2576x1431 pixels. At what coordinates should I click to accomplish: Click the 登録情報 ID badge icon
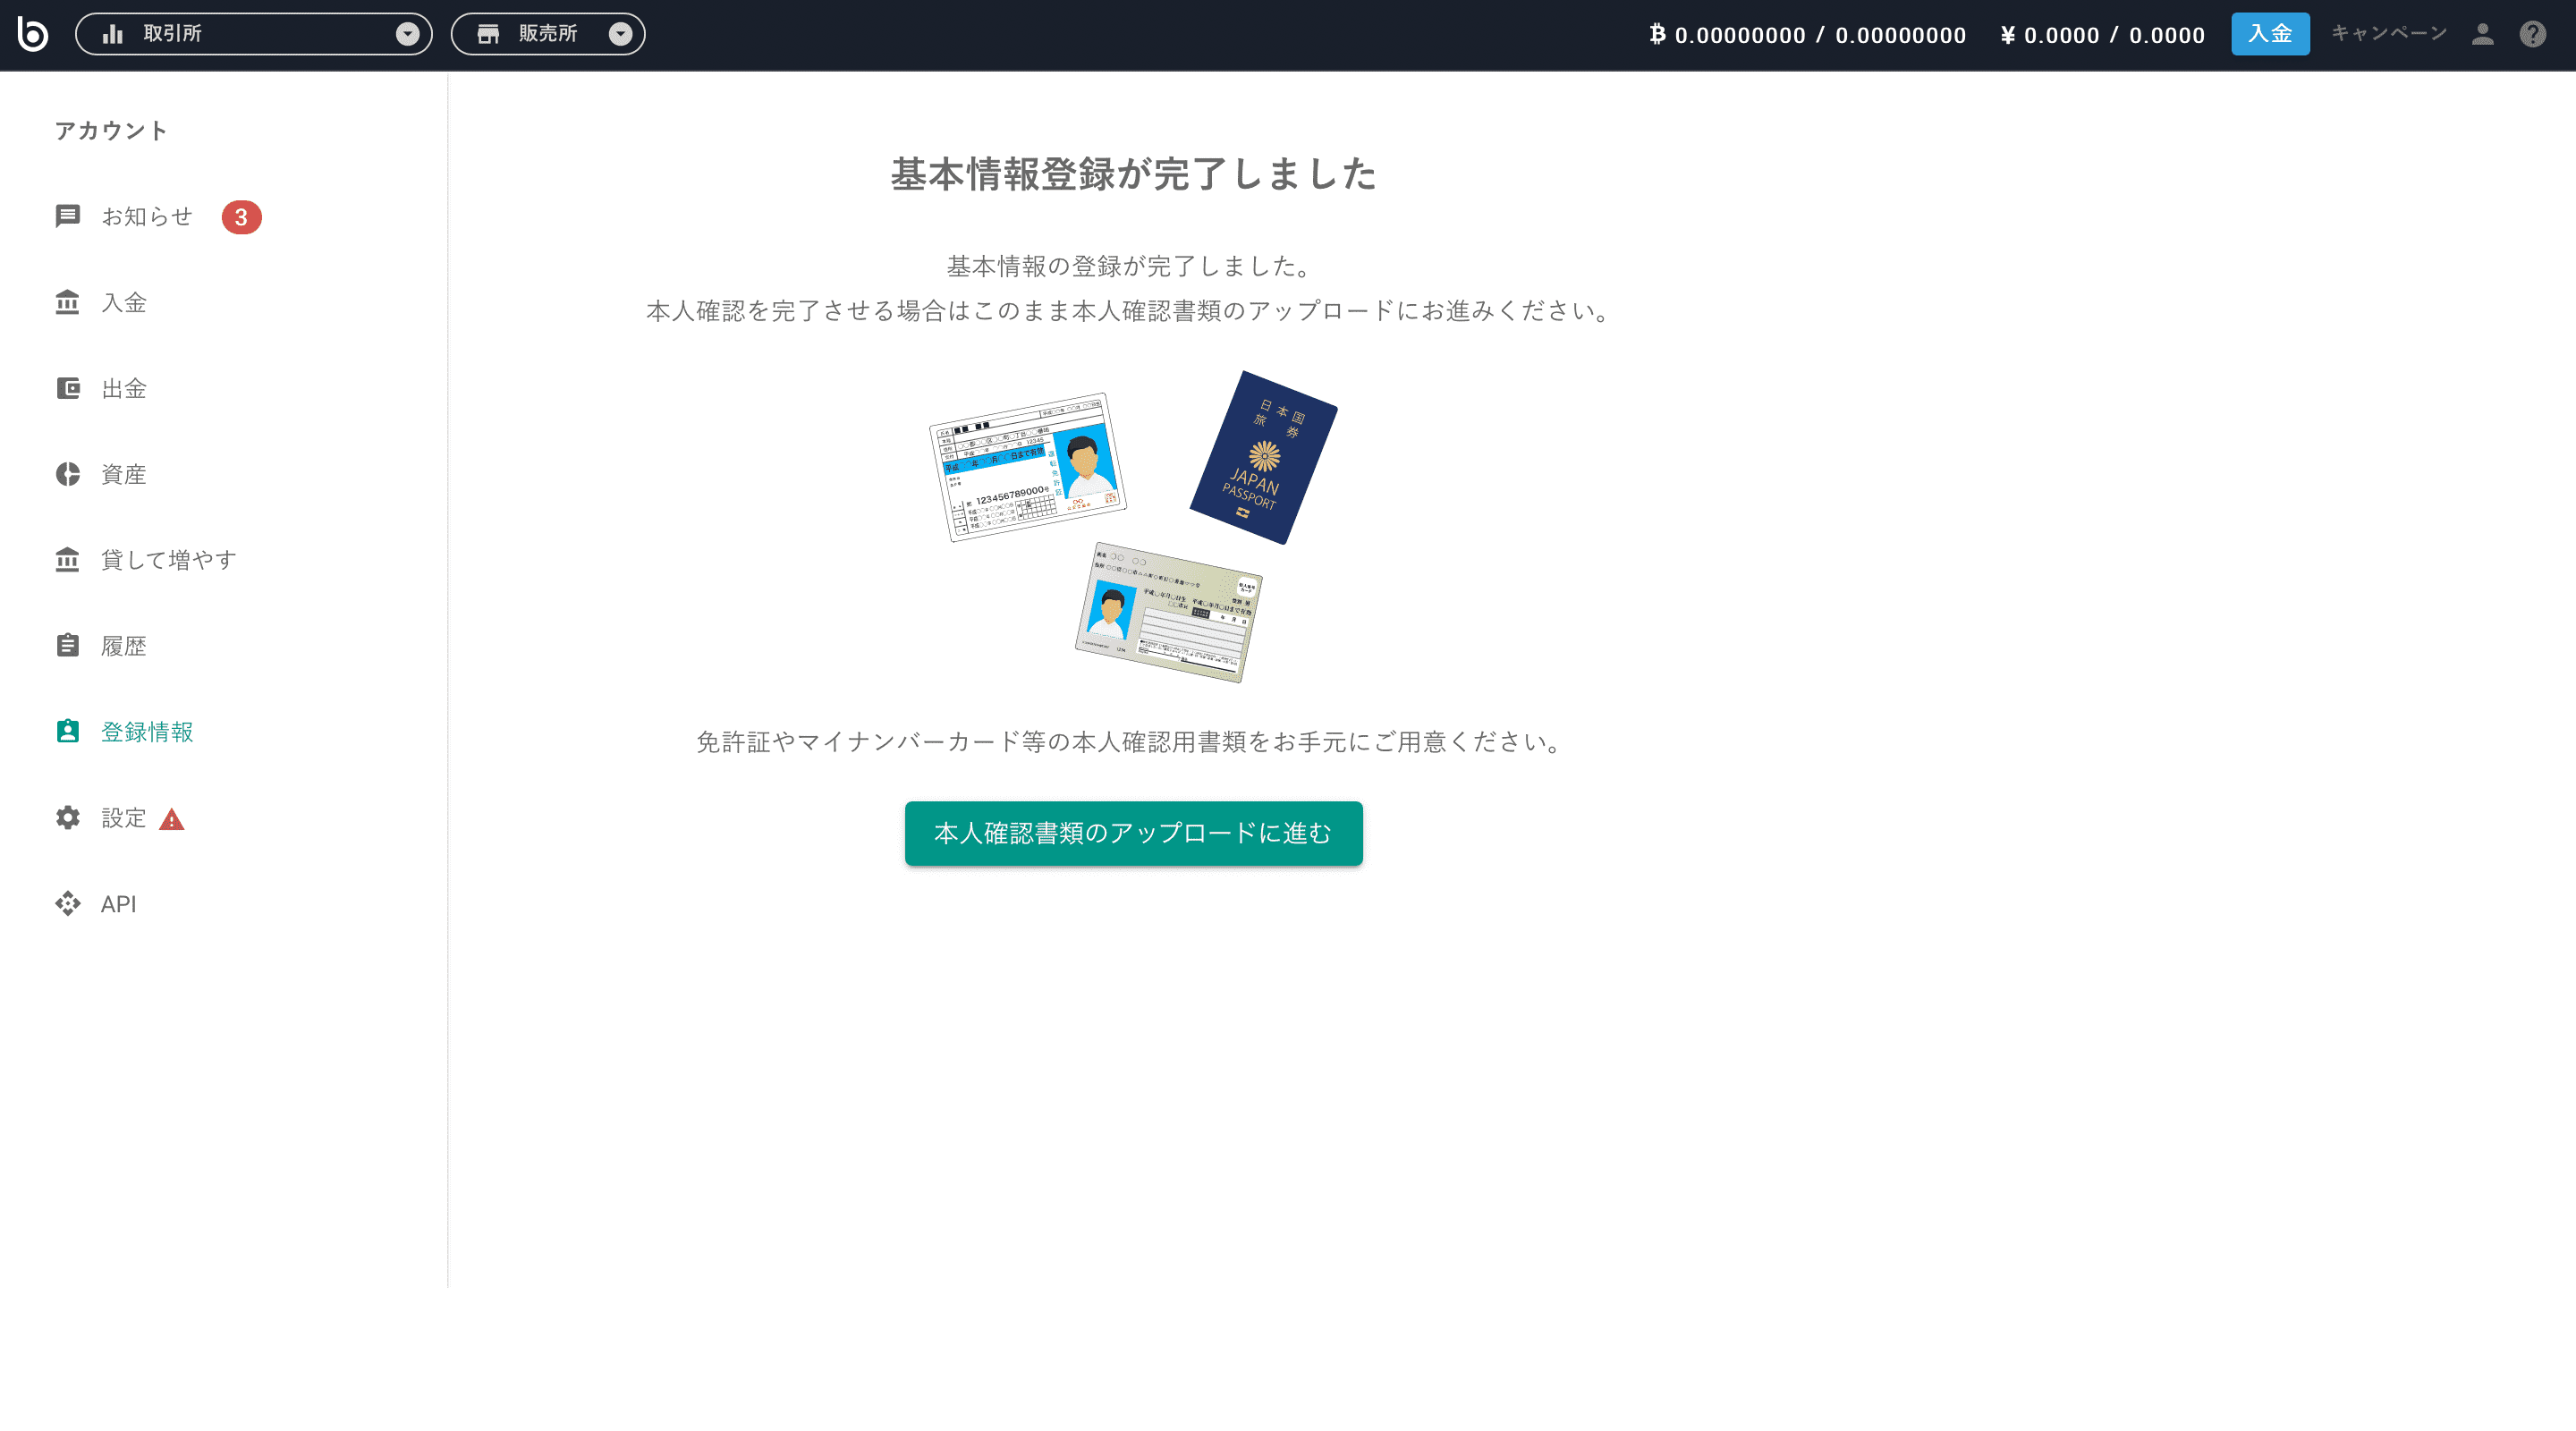click(67, 731)
